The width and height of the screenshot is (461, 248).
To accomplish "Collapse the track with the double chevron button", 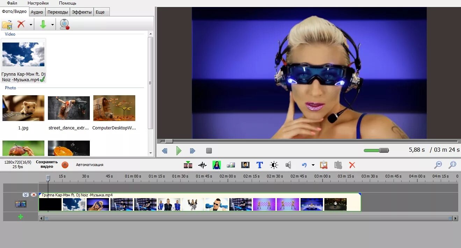I will [x=26, y=195].
